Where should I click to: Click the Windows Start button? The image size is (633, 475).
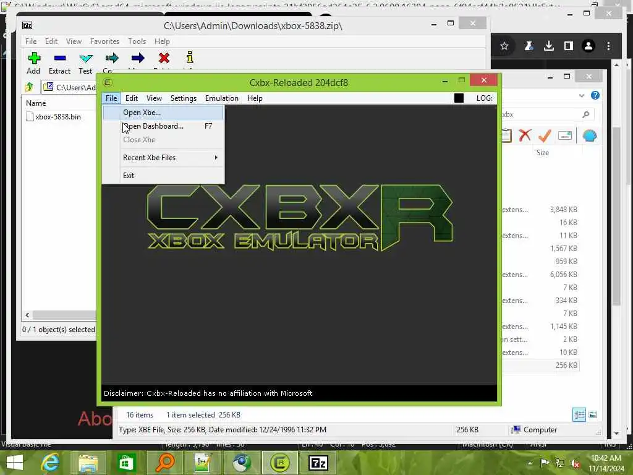[15, 463]
